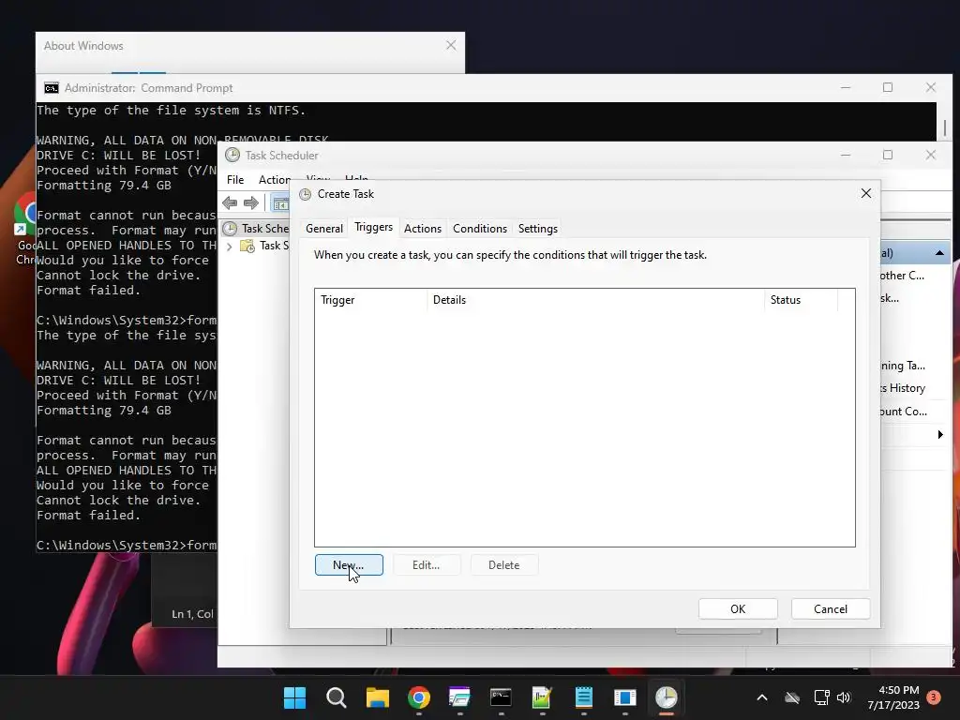The height and width of the screenshot is (720, 960).
Task: Open File Explorer from the taskbar
Action: (x=378, y=697)
